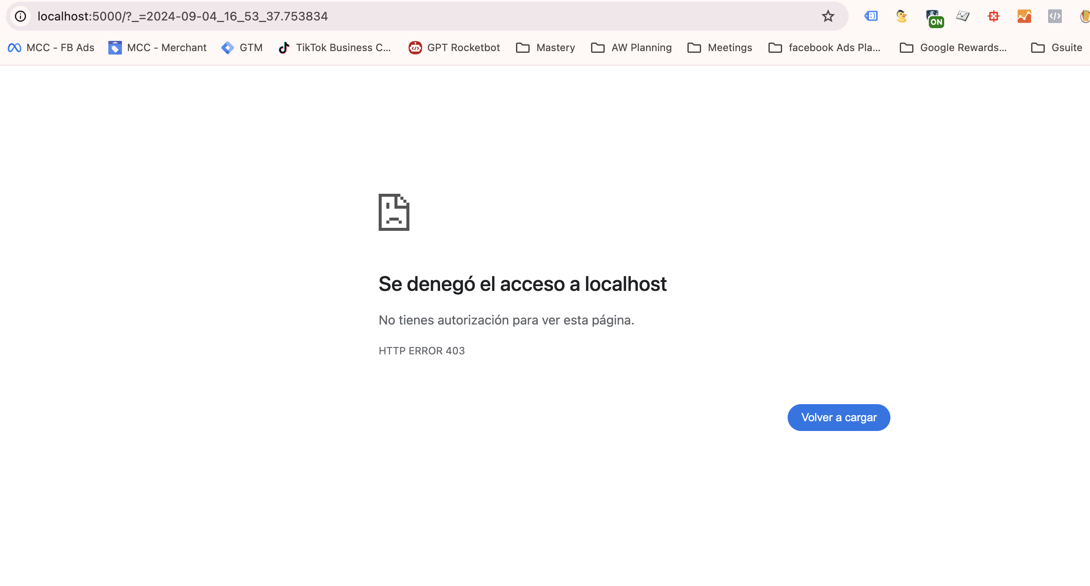
Task: Open TikTok Business bookmark
Action: pyautogui.click(x=335, y=48)
